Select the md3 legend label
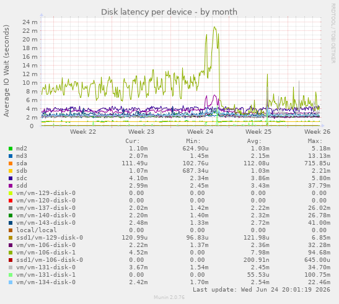 click(22, 156)
